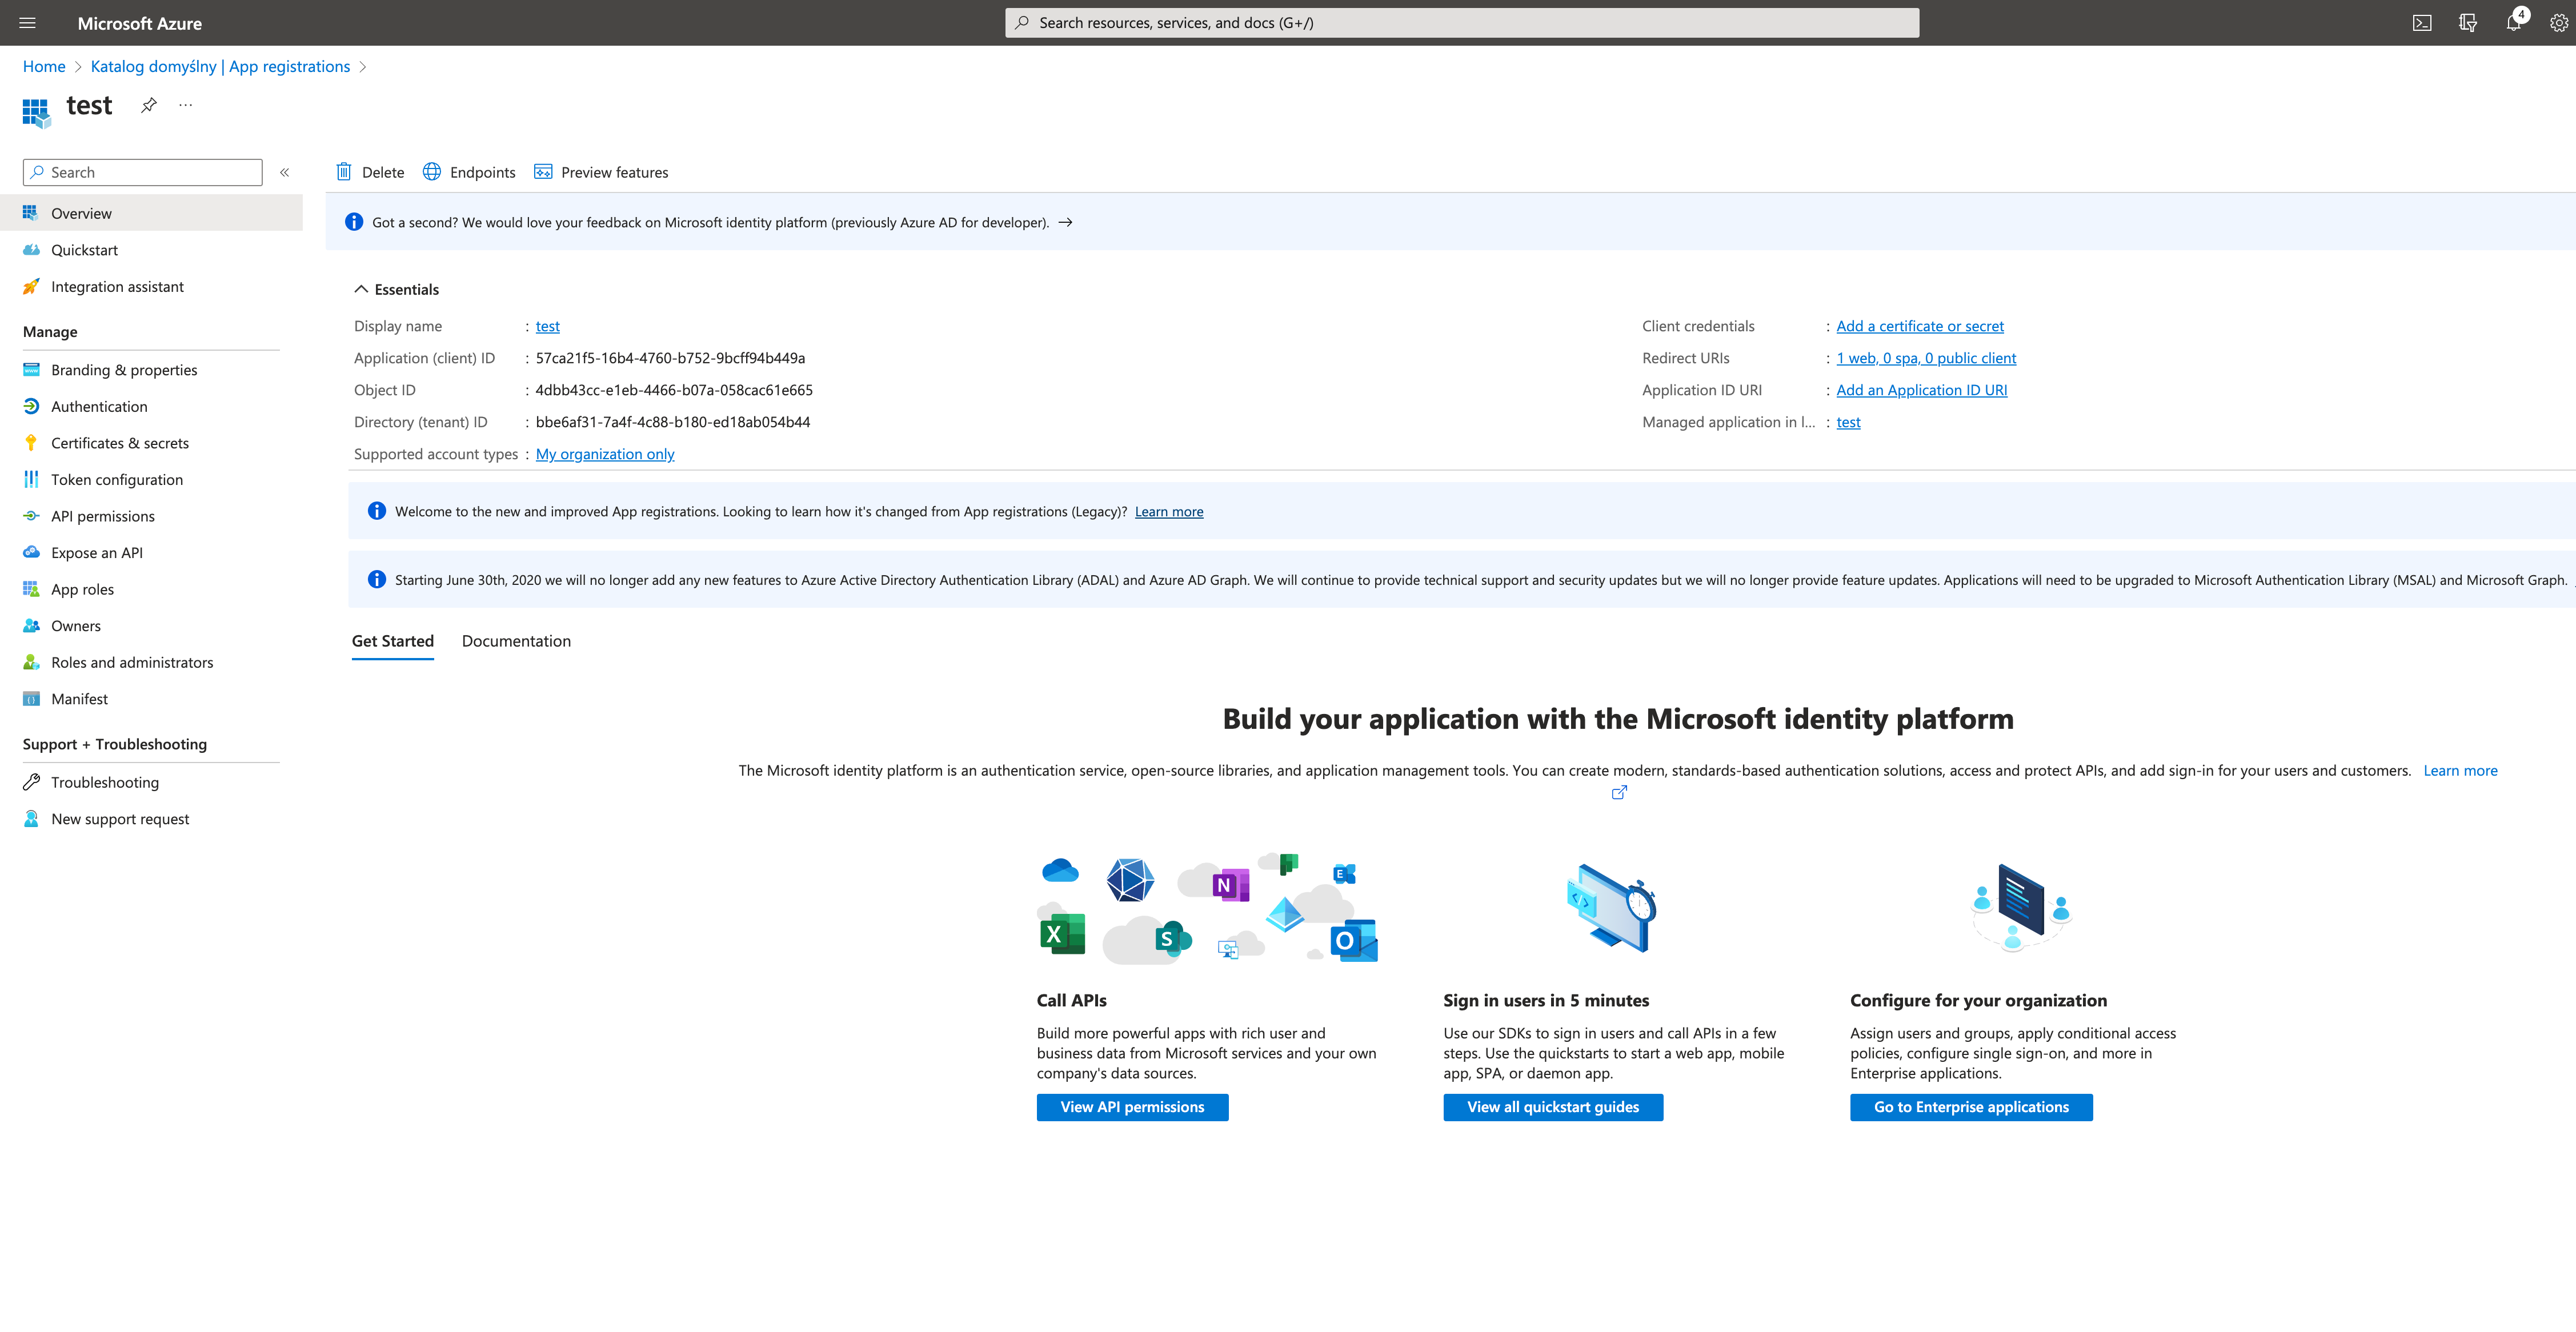Click the Certificates & secrets key icon

(x=32, y=443)
